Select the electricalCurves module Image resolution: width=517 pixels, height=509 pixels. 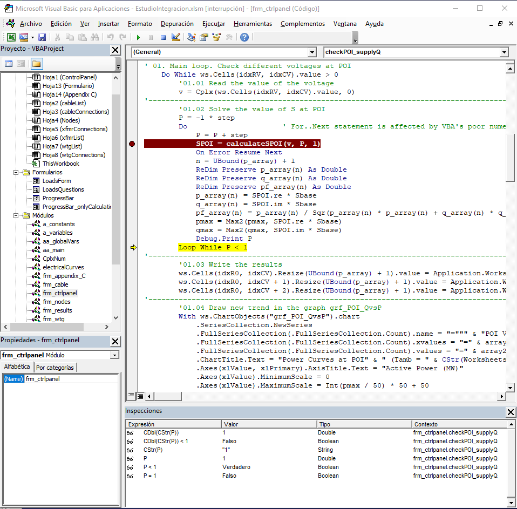(x=63, y=267)
